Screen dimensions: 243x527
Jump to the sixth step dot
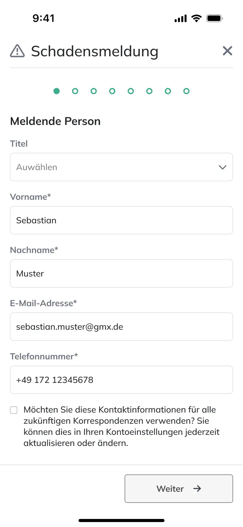149,91
